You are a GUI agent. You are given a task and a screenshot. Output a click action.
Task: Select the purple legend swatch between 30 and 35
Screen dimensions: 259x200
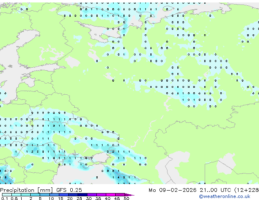92,195
